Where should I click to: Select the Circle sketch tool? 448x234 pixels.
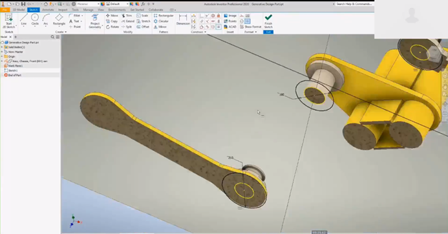pyautogui.click(x=35, y=19)
